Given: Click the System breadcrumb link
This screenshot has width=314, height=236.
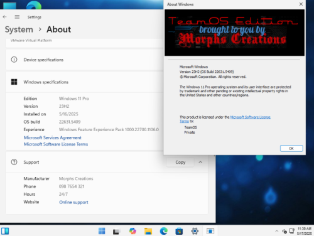Looking at the screenshot, I should click(19, 29).
